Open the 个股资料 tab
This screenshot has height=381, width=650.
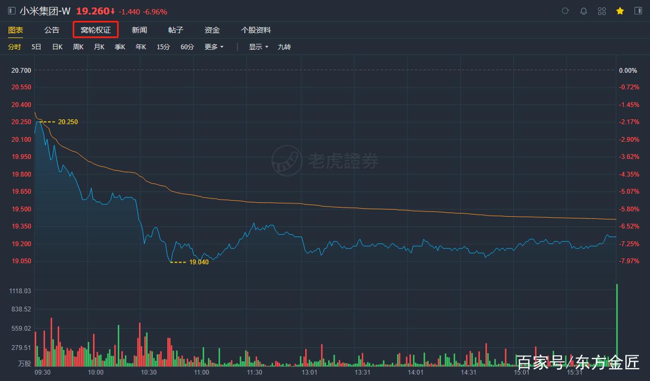click(x=256, y=30)
